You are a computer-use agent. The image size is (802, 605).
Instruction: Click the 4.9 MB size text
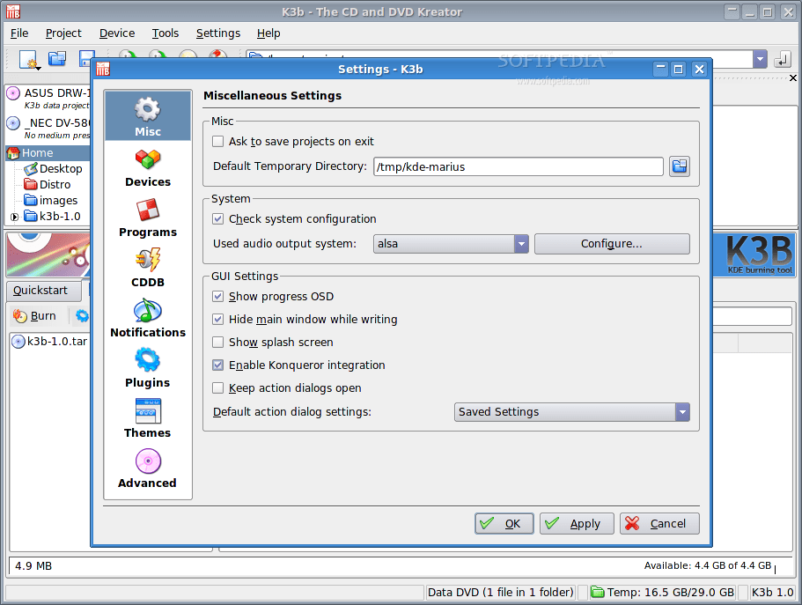coord(33,566)
